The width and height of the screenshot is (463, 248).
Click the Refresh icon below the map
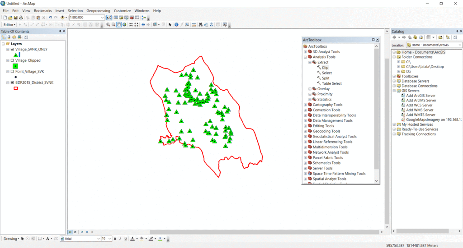[82, 232]
